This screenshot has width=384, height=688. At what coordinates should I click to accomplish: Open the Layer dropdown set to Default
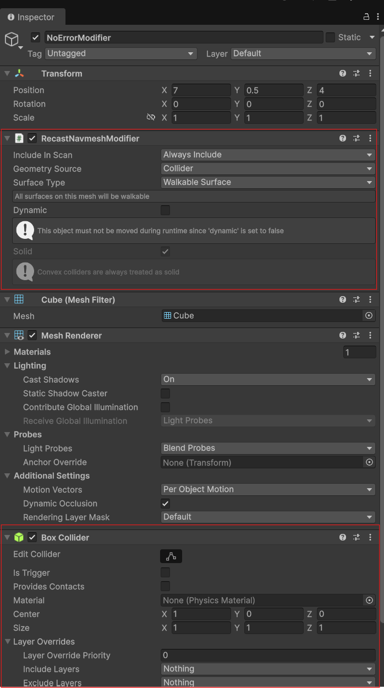coord(303,53)
